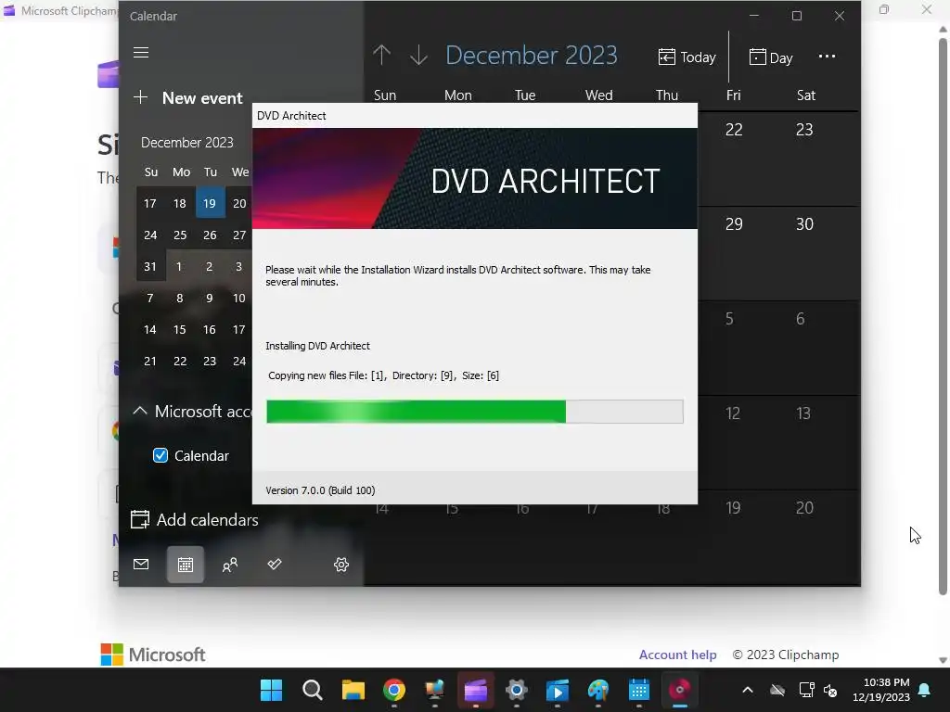Open Paint from the taskbar
950x712 pixels.
[598, 690]
